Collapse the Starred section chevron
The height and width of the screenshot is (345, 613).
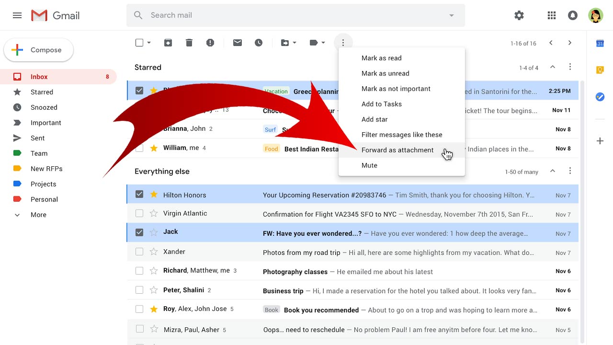pos(553,67)
